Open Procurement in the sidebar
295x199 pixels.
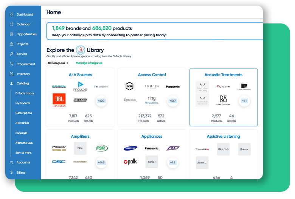(26, 64)
